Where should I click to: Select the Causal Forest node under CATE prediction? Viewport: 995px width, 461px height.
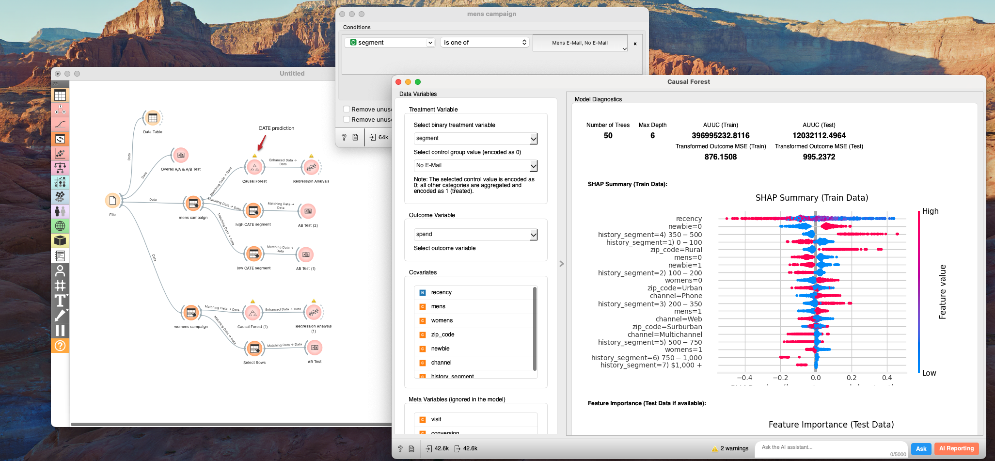click(x=254, y=167)
